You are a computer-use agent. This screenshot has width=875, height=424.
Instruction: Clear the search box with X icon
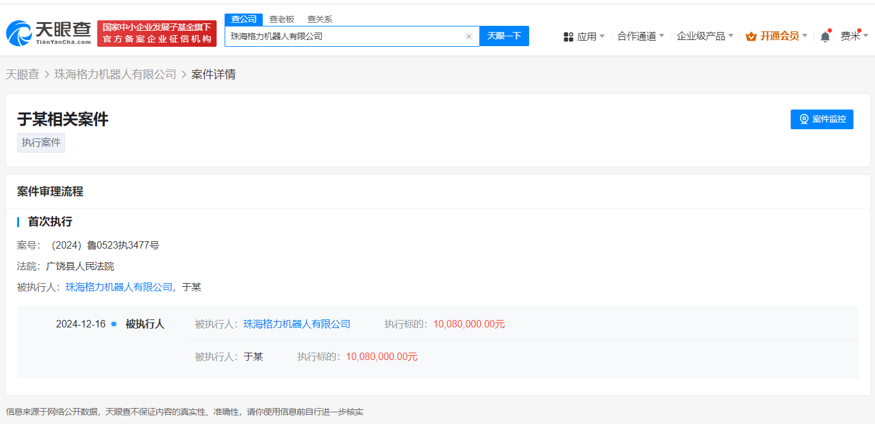468,36
